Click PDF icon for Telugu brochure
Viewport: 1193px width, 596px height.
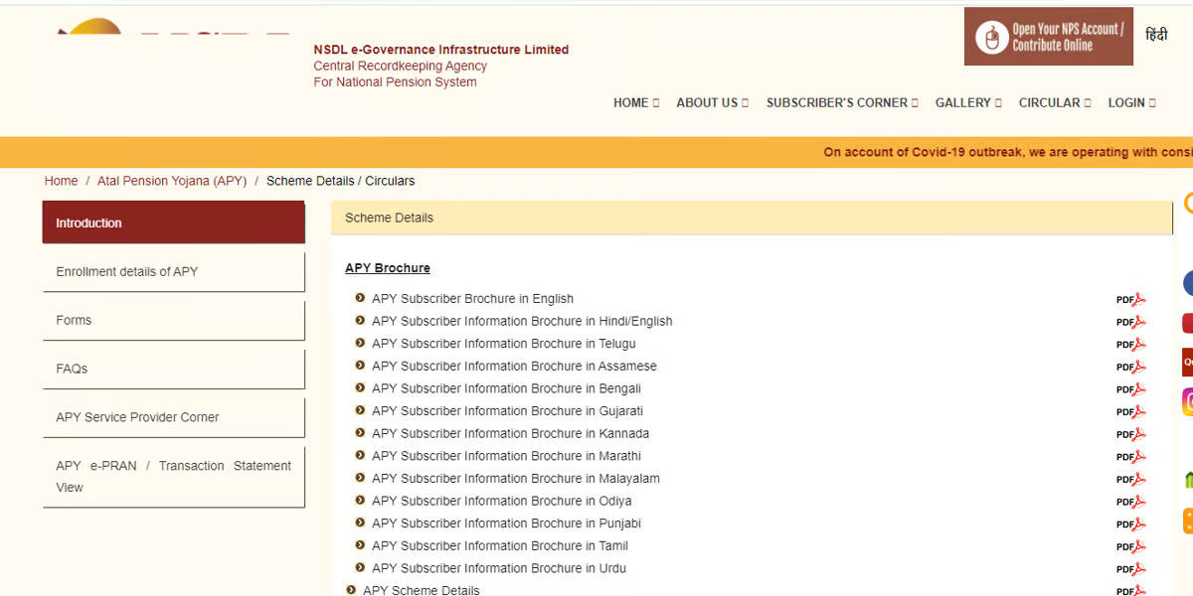click(x=1130, y=345)
